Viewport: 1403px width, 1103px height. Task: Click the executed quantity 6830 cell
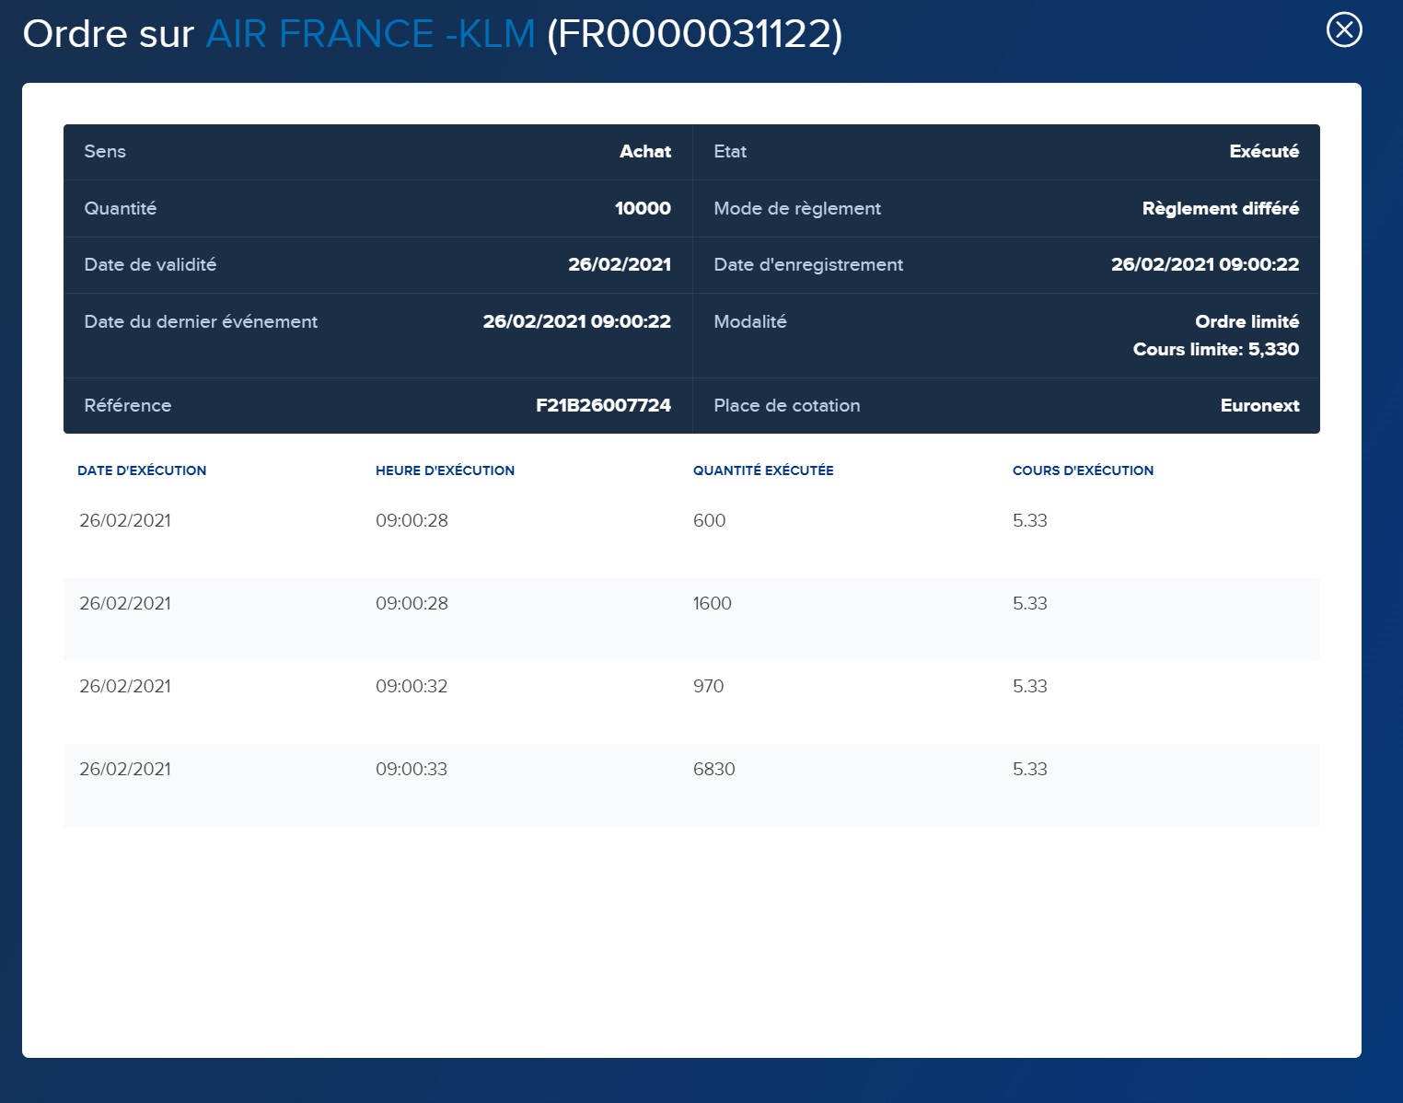(x=713, y=769)
